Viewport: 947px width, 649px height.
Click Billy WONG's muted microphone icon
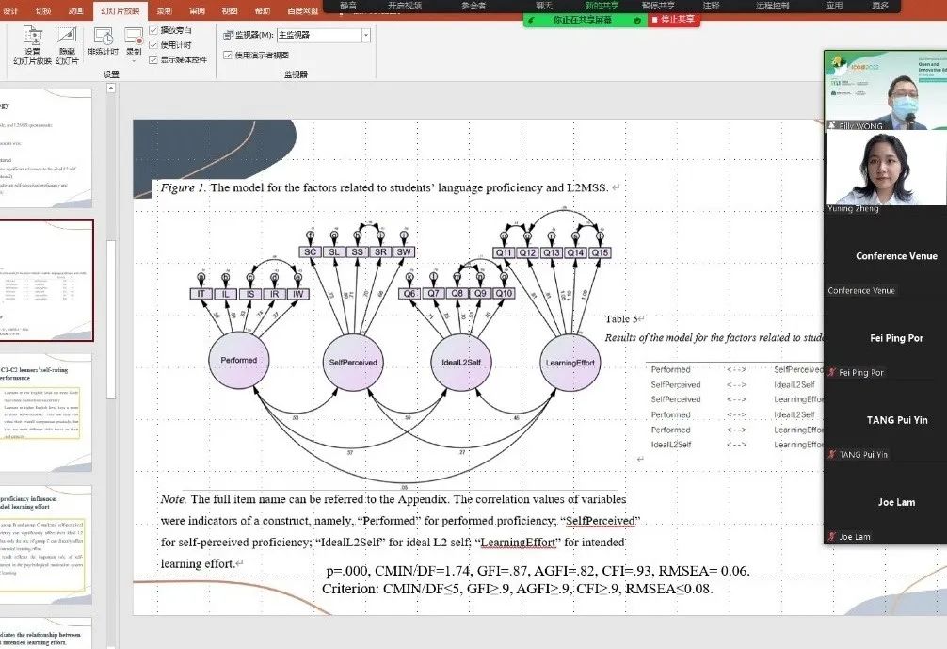click(x=832, y=124)
